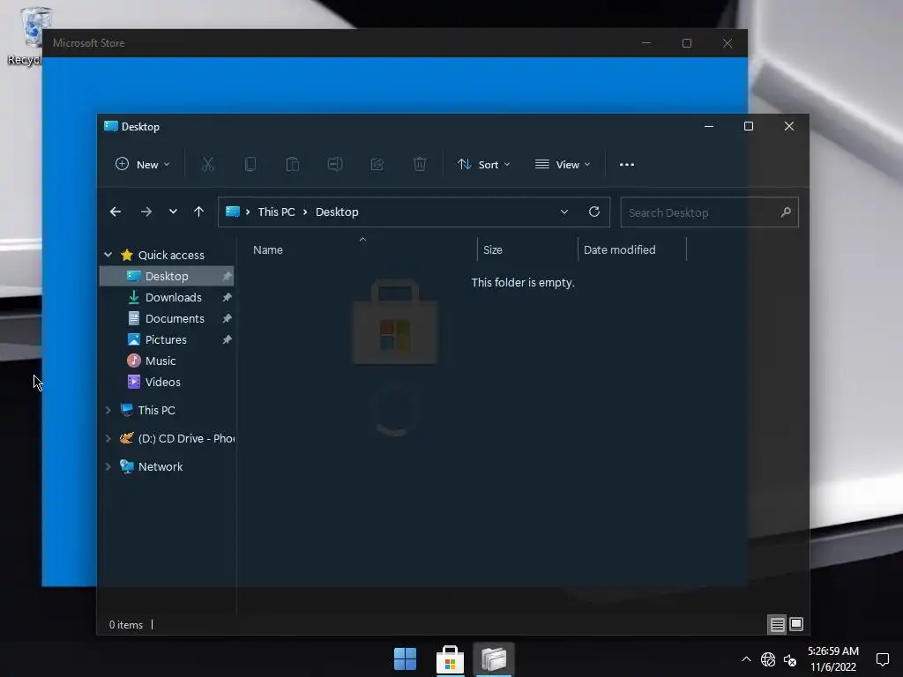Switch to large thumbnails view in status bar
Viewport: 903px width, 677px height.
tap(796, 625)
